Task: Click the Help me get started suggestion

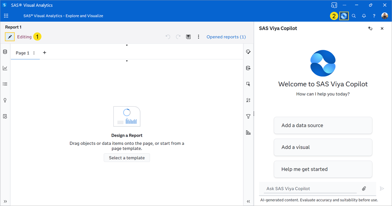Action: (x=323, y=169)
